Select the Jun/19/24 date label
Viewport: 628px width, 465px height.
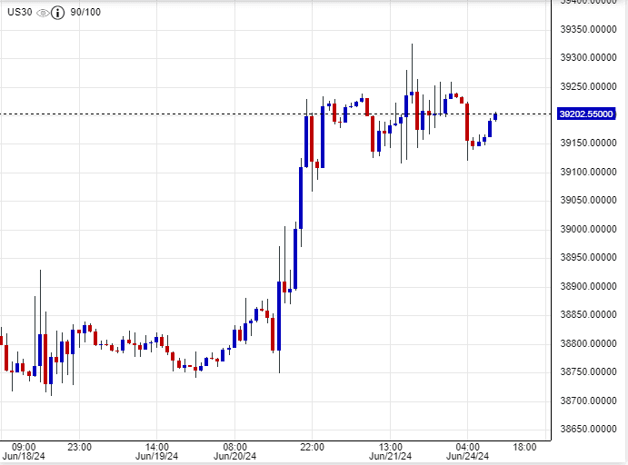coord(155,457)
